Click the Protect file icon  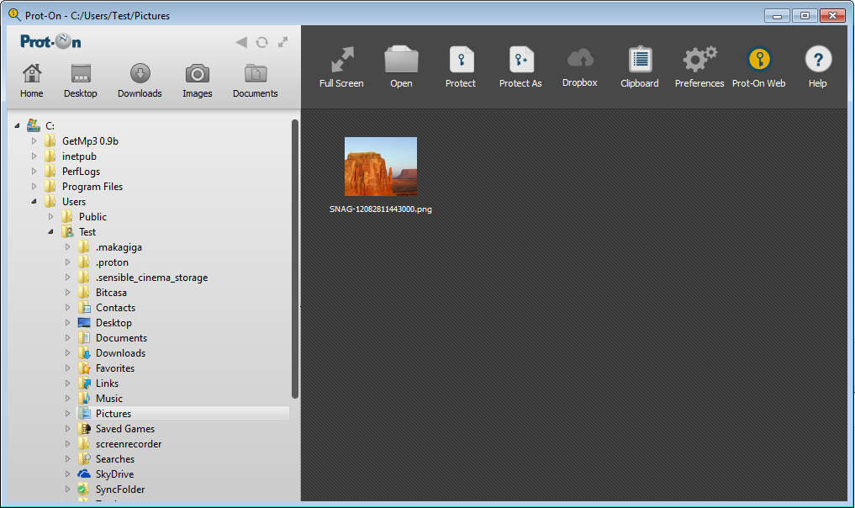click(461, 61)
